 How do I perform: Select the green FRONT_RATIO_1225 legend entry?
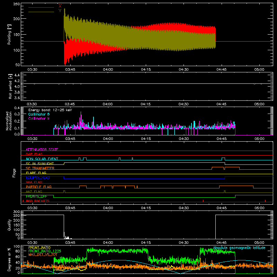tap(45, 251)
